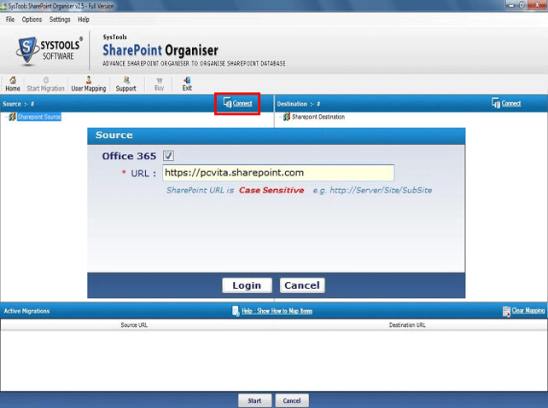
Task: Click the example URL hint text
Action: pos(372,191)
